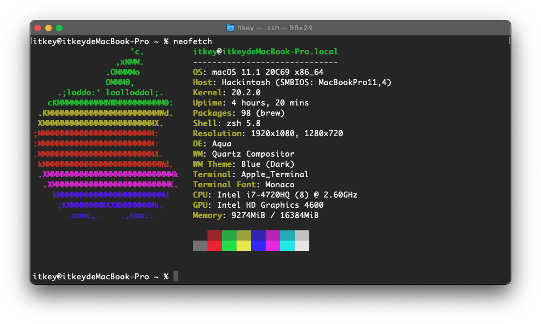The height and width of the screenshot is (324, 541).
Task: Click the gray color block in bottom row
Action: coord(200,246)
